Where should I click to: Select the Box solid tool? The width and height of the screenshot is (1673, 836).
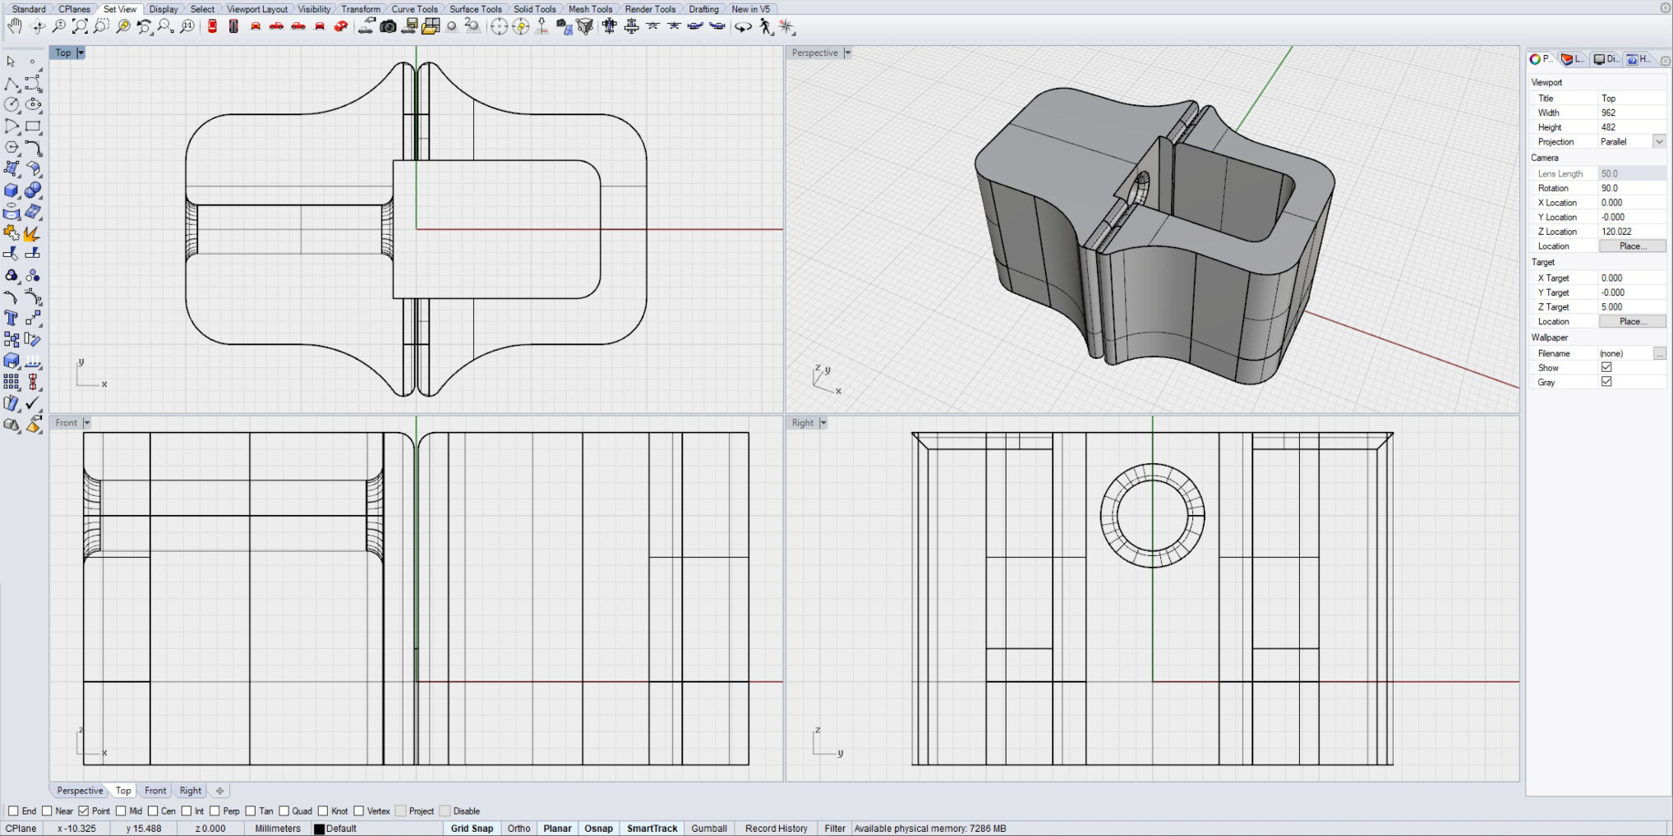12,191
